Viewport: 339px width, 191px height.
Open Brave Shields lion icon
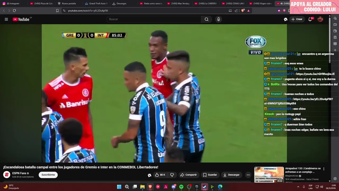tap(243, 11)
